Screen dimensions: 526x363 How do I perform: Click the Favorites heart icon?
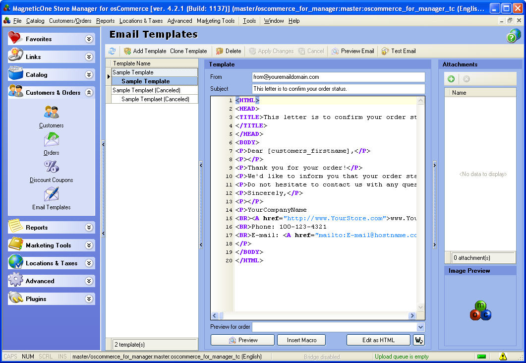click(x=15, y=38)
